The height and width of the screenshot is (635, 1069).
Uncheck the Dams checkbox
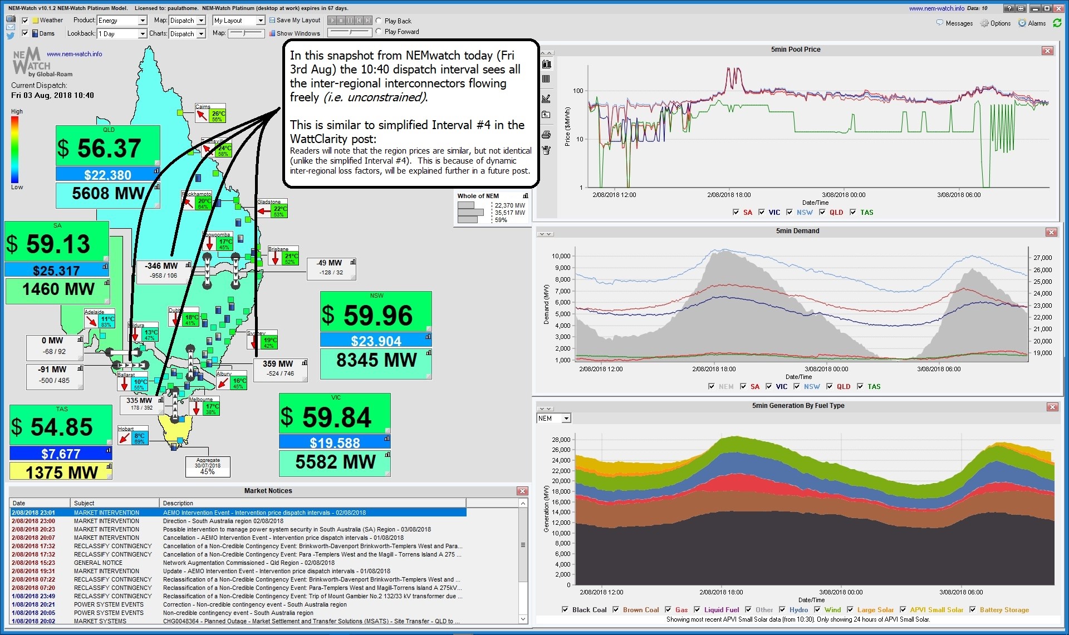click(25, 33)
